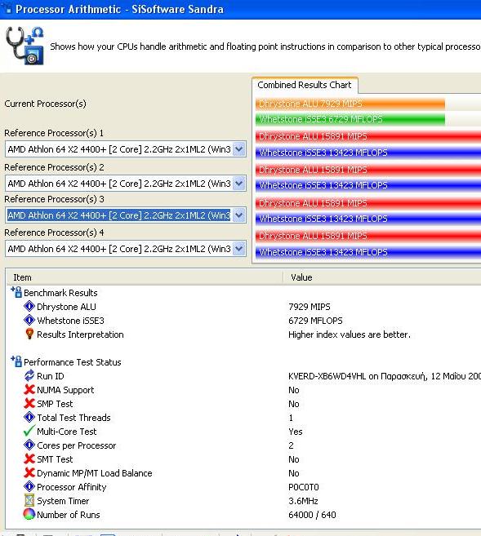This screenshot has height=536, width=481.
Task: Open the Reference Processor(s) 4 dropdown arrow
Action: pyautogui.click(x=239, y=249)
